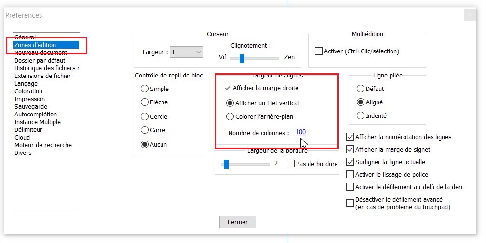Screen dimensions: 486x243
Task: Adjust the Clignotement blink rate slider
Action: pos(242,58)
